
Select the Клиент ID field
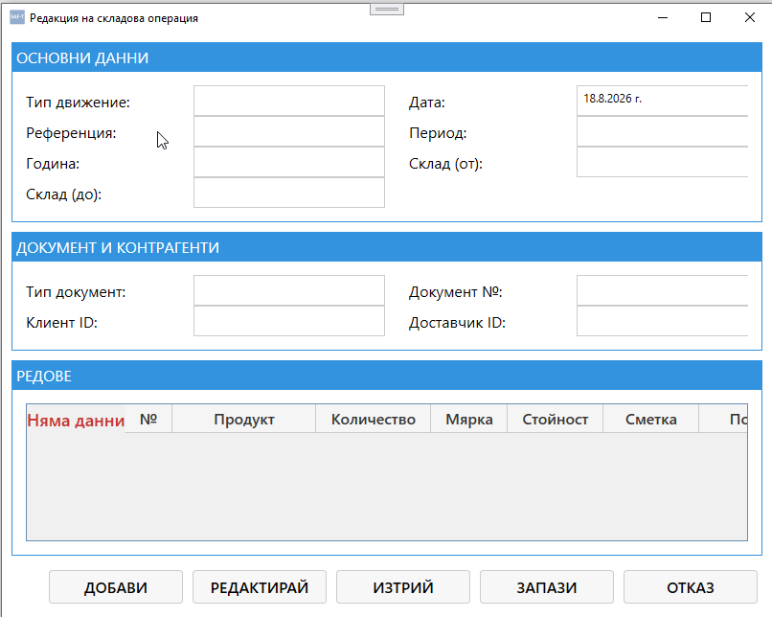[x=289, y=321]
